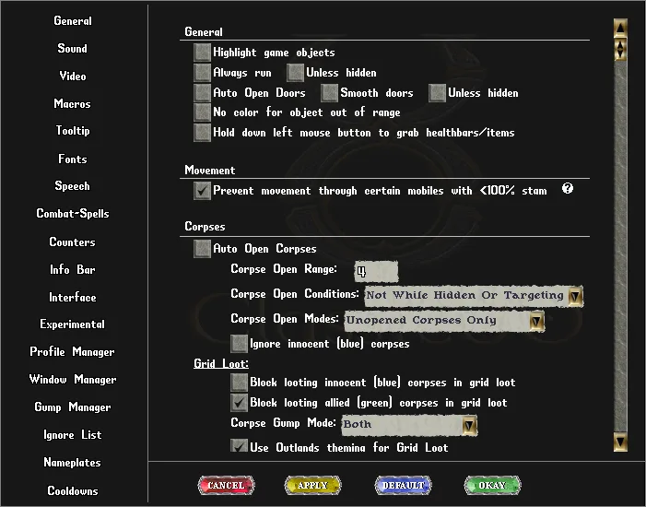Click the Grid Loot underlined heading
This screenshot has height=507, width=646.
(x=221, y=363)
